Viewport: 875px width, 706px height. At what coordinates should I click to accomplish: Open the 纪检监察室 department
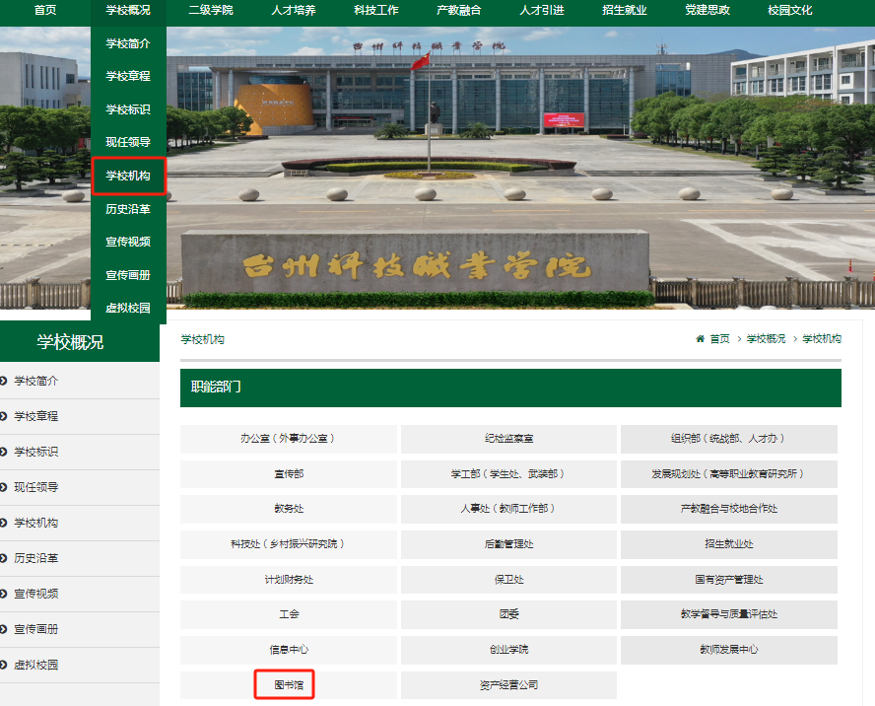508,439
